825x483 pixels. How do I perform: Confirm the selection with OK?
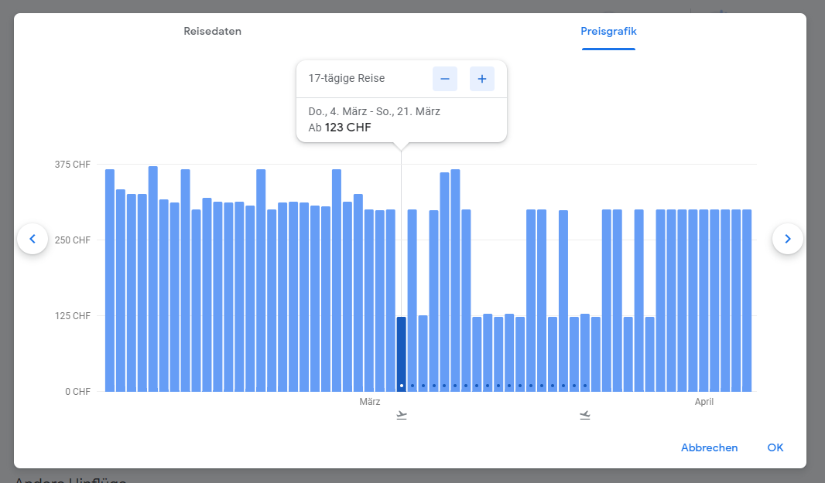point(775,447)
